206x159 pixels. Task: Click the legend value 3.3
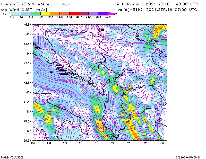click(21, 17)
